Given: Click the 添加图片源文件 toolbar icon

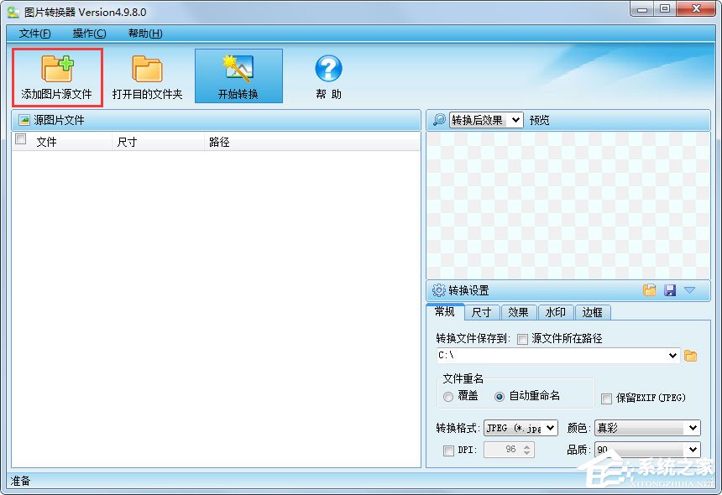Looking at the screenshot, I should tap(57, 76).
